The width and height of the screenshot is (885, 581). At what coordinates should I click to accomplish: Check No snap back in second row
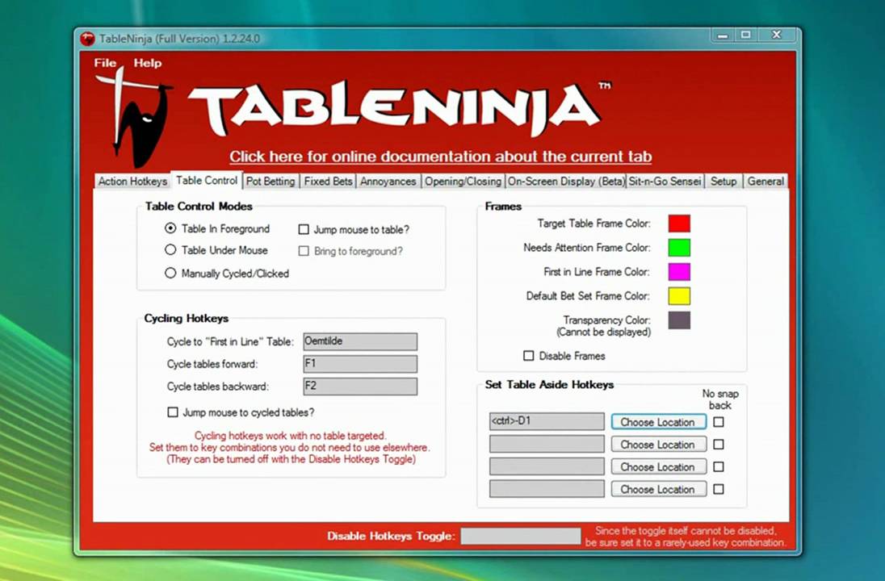(719, 445)
